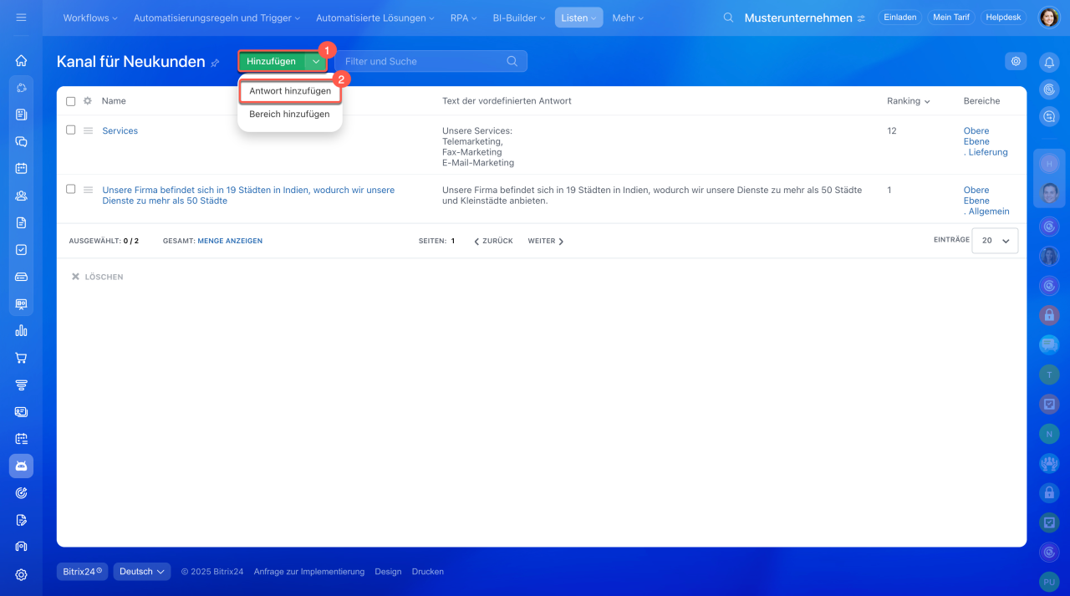Open the Deutsch language selector

point(142,572)
